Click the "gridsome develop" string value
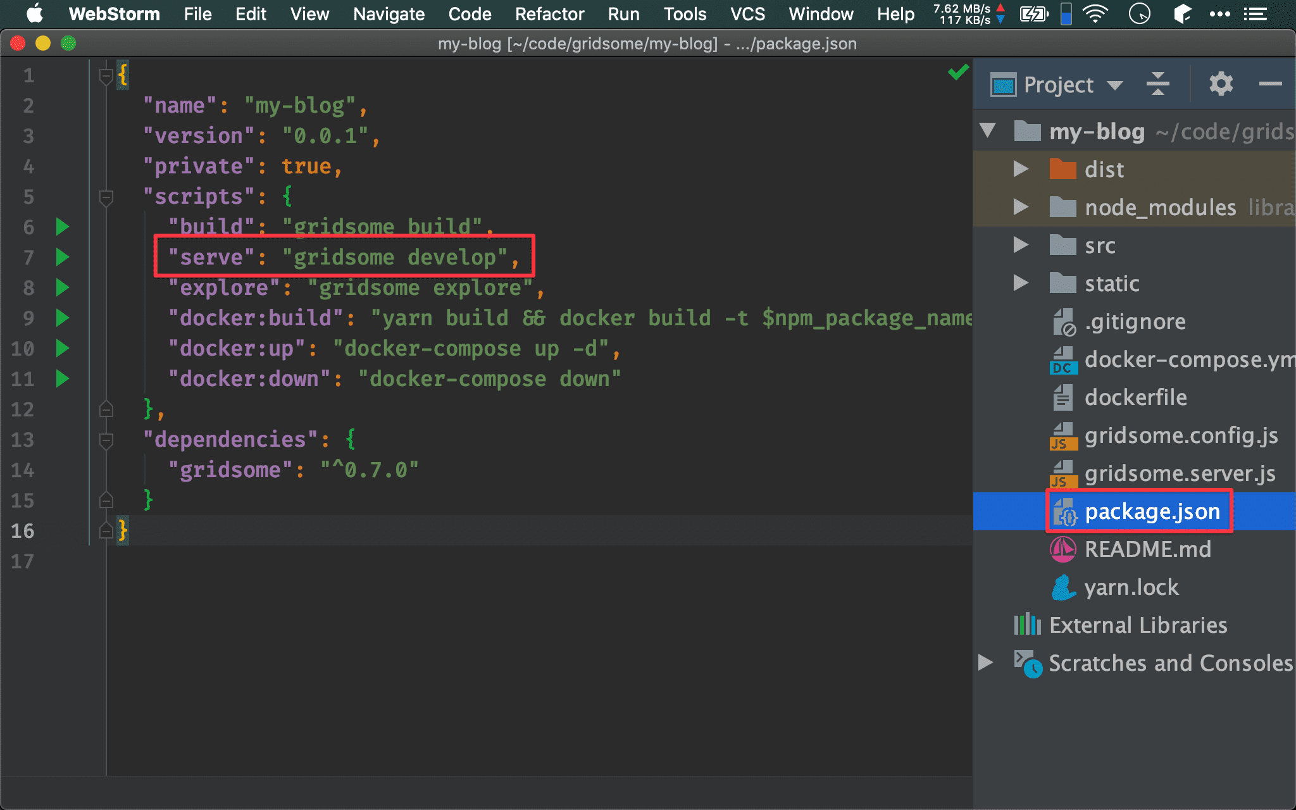1296x810 pixels. coord(395,257)
